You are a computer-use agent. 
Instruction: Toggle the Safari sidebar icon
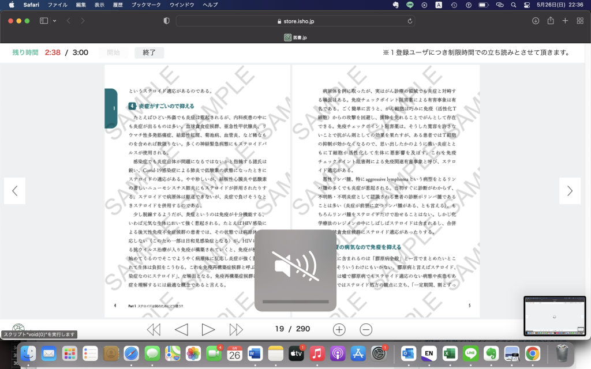[44, 21]
